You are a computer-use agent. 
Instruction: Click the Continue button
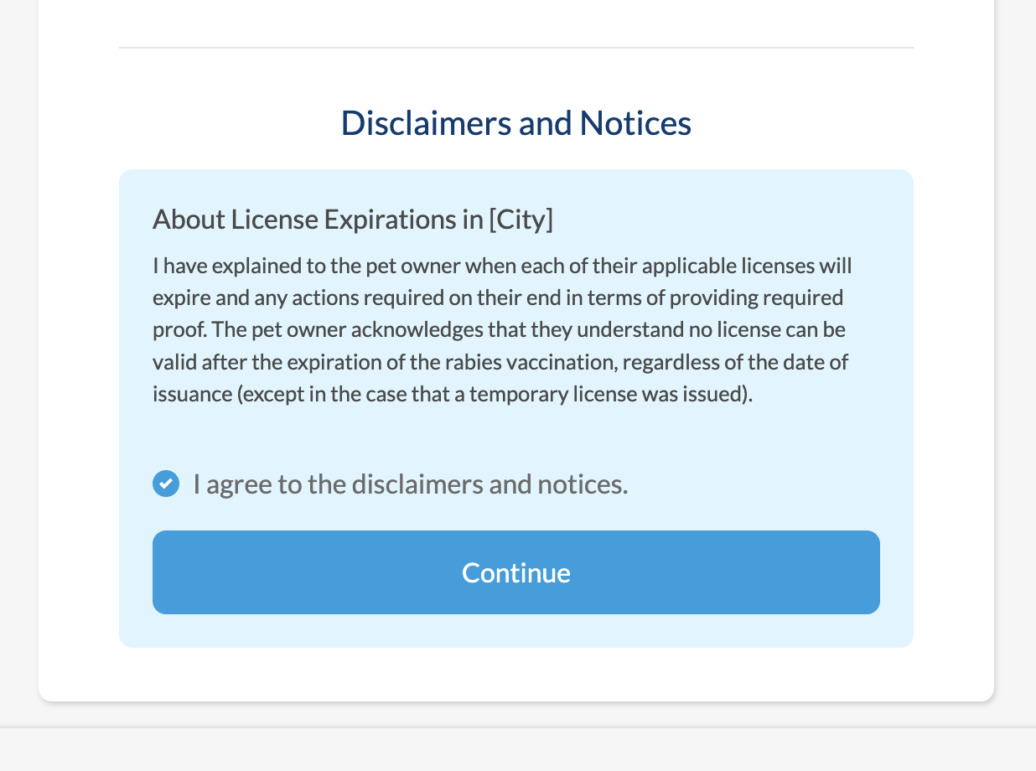(x=516, y=572)
